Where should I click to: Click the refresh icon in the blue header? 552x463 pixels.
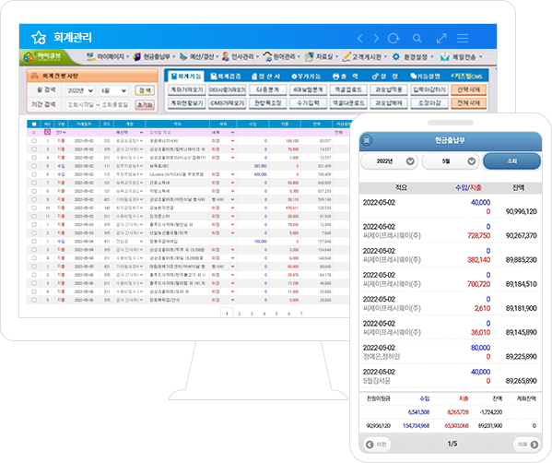tap(393, 38)
